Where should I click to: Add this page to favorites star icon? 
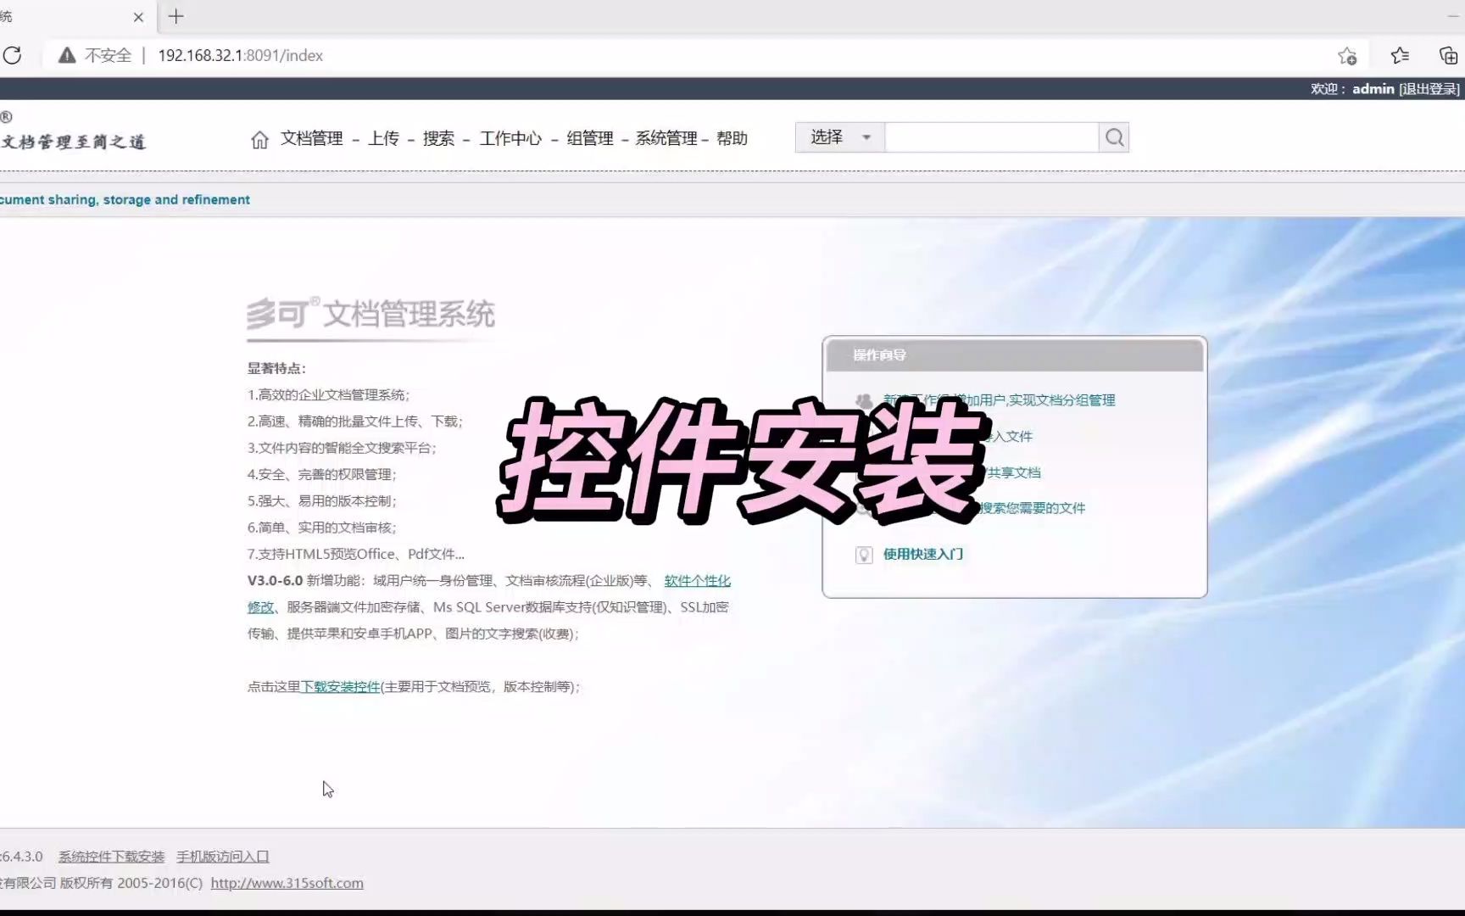1347,56
